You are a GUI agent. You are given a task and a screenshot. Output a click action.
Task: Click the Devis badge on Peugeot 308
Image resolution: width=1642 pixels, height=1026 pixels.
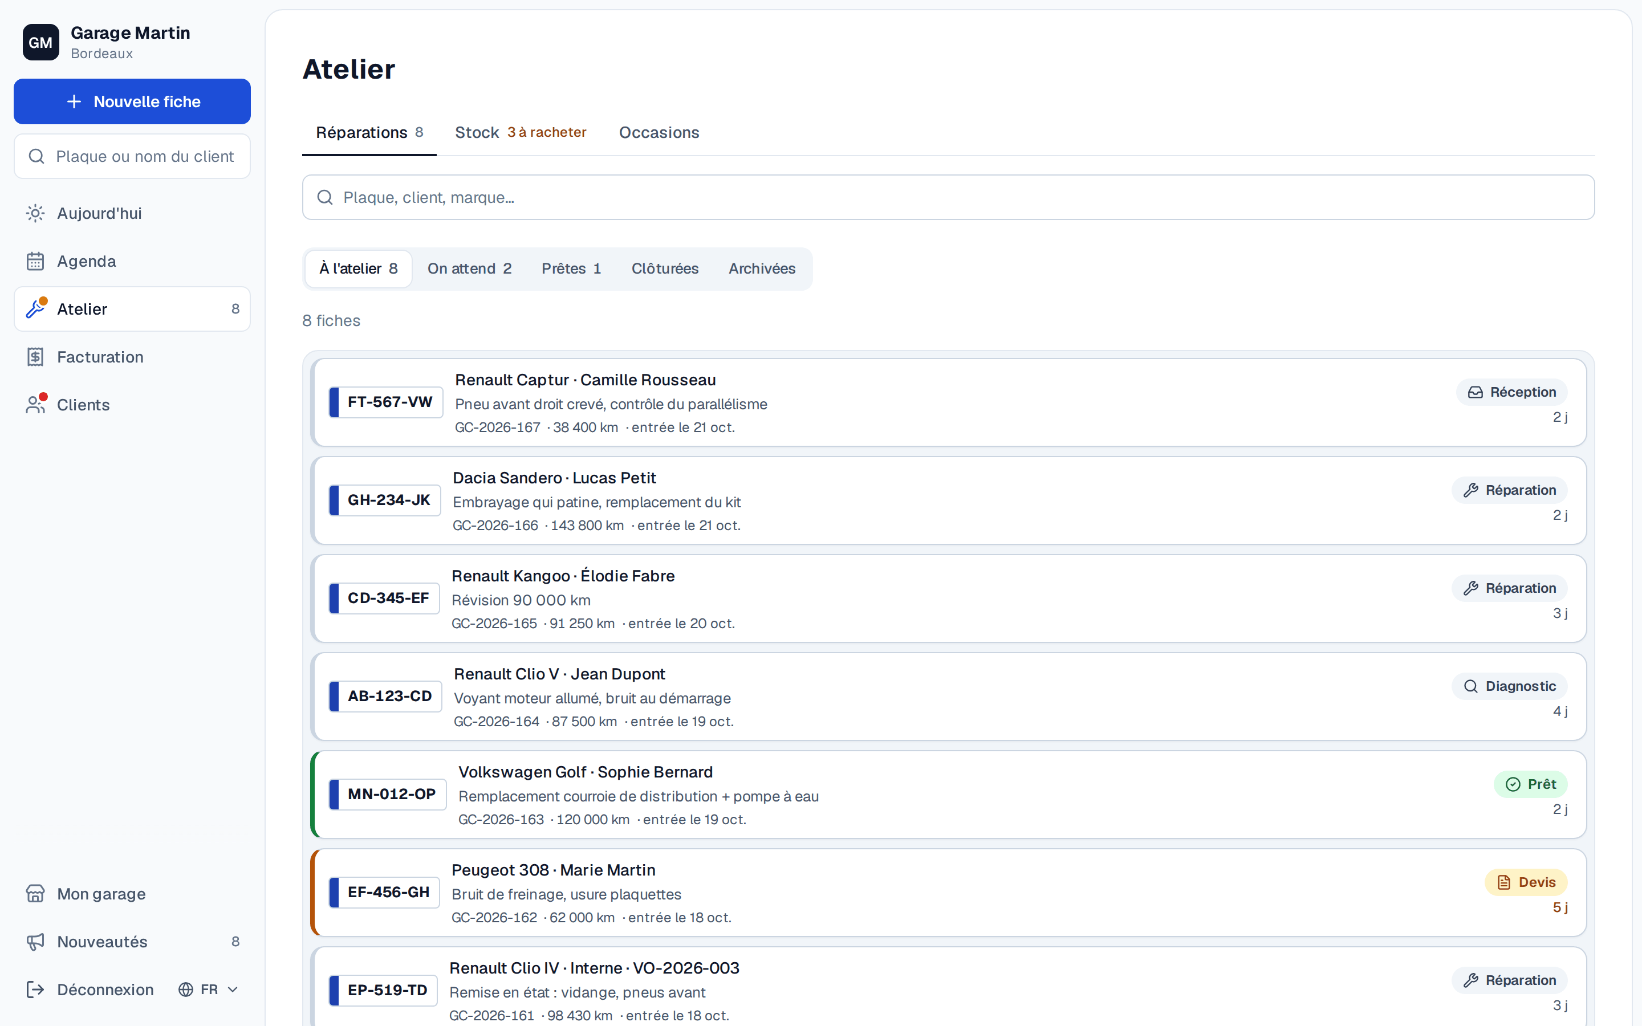click(1525, 882)
